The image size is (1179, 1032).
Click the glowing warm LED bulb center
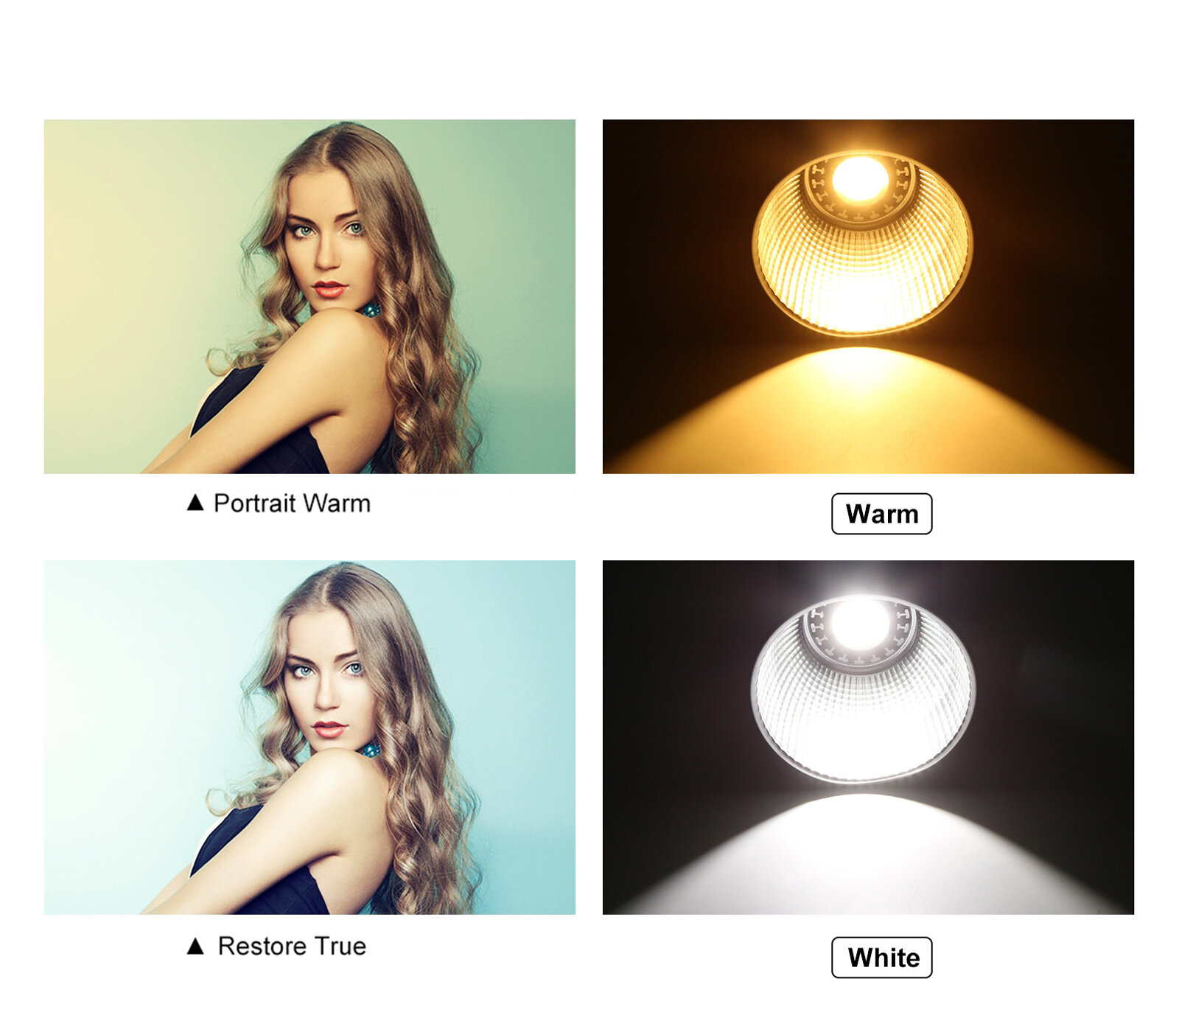tap(860, 180)
